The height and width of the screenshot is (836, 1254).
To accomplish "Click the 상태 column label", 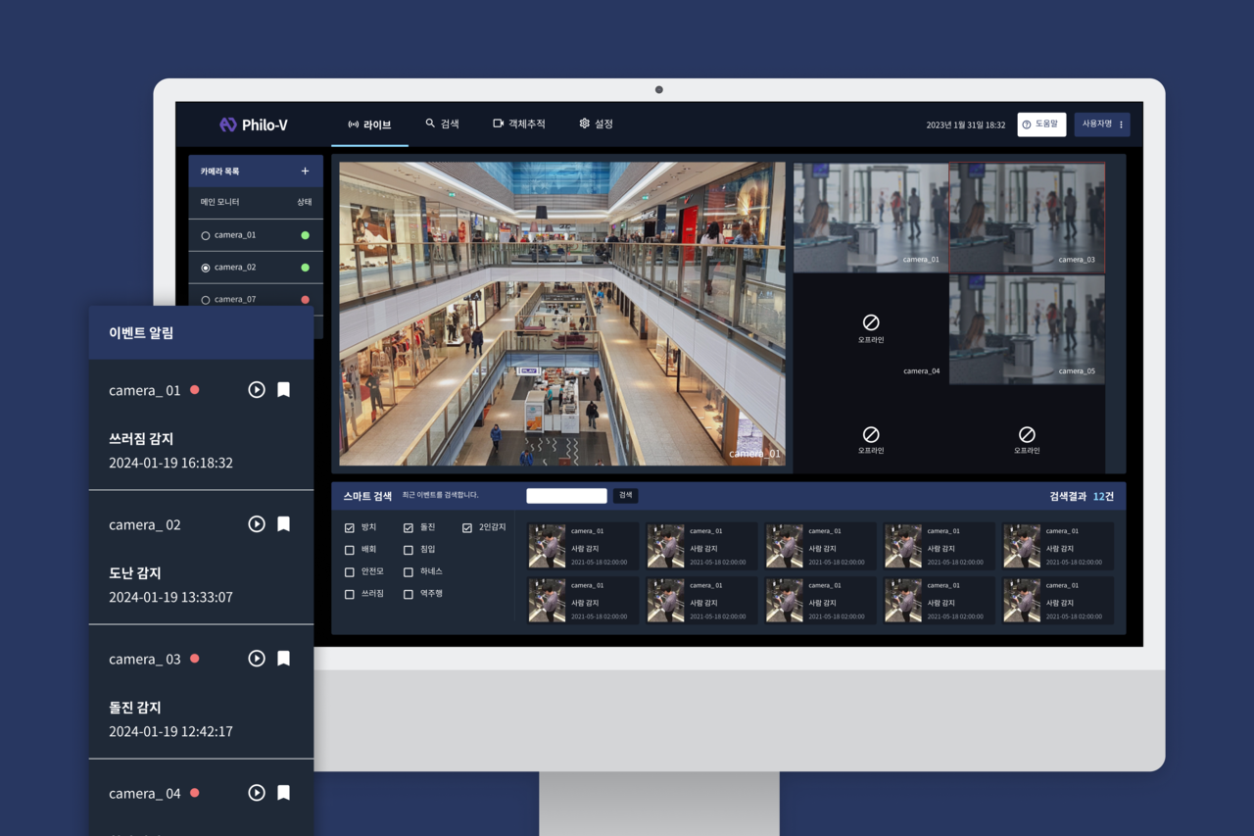I will pos(305,202).
